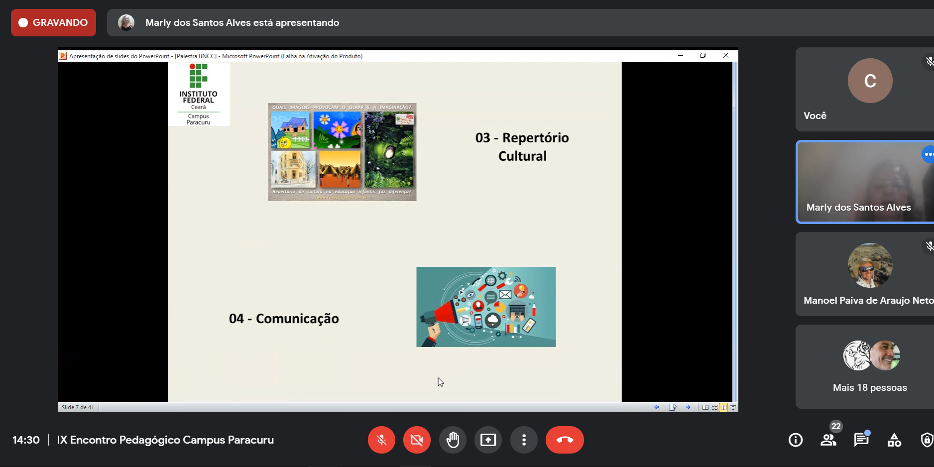The height and width of the screenshot is (467, 934).
Task: Raise hand in the meeting
Action: pyautogui.click(x=453, y=440)
